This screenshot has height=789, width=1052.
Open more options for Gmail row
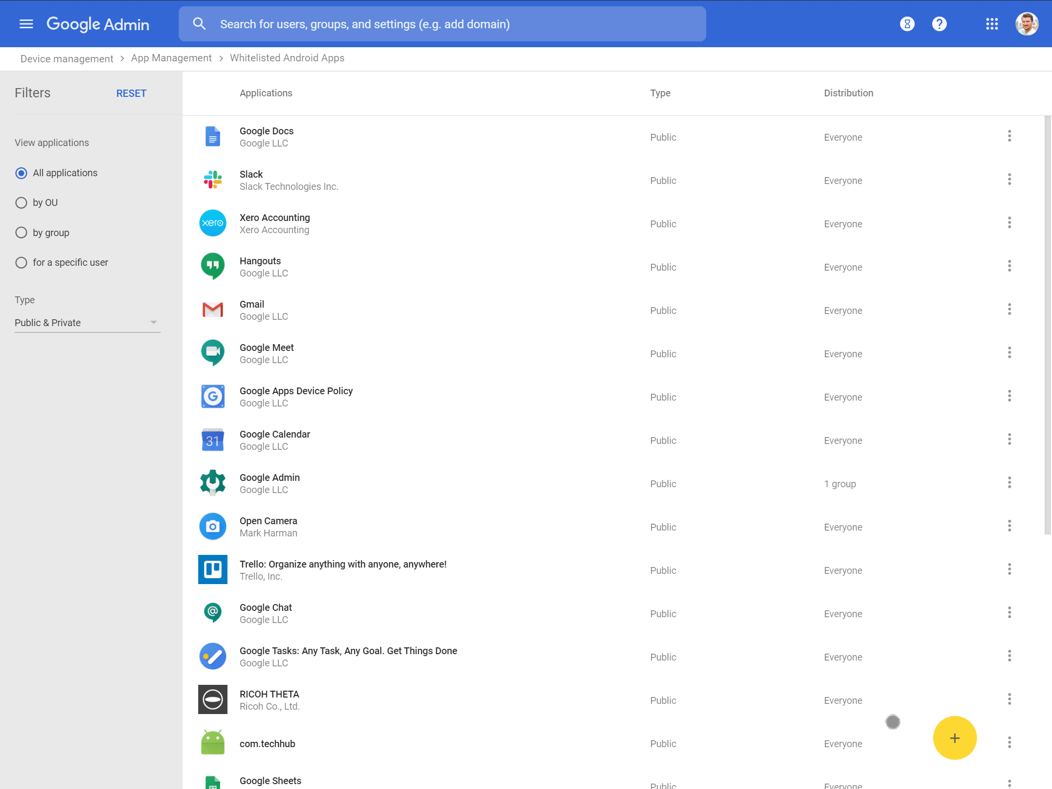pyautogui.click(x=1010, y=309)
